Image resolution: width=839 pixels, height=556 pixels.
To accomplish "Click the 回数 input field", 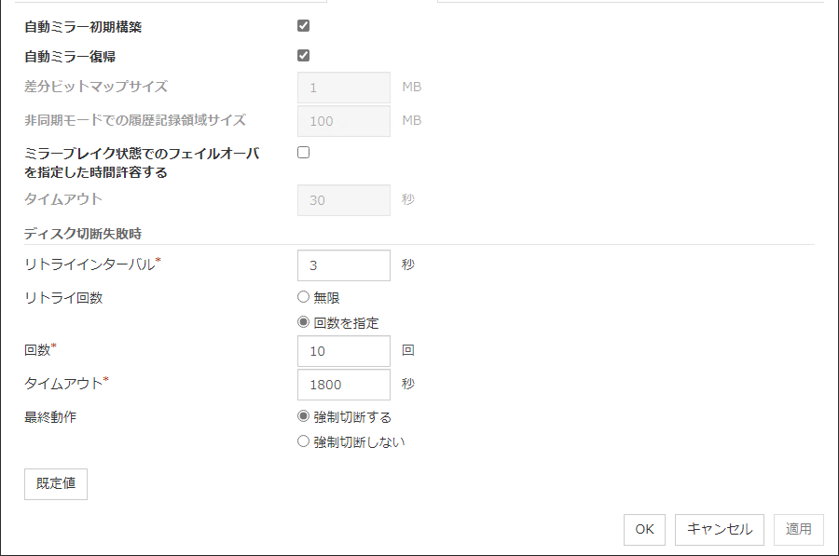I will click(x=343, y=351).
